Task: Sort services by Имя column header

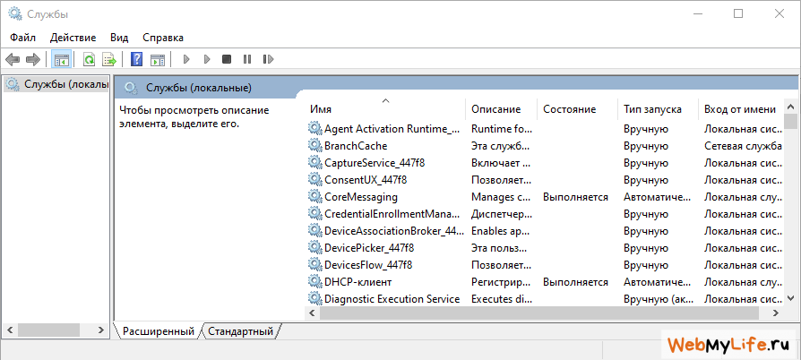Action: pyautogui.click(x=383, y=109)
